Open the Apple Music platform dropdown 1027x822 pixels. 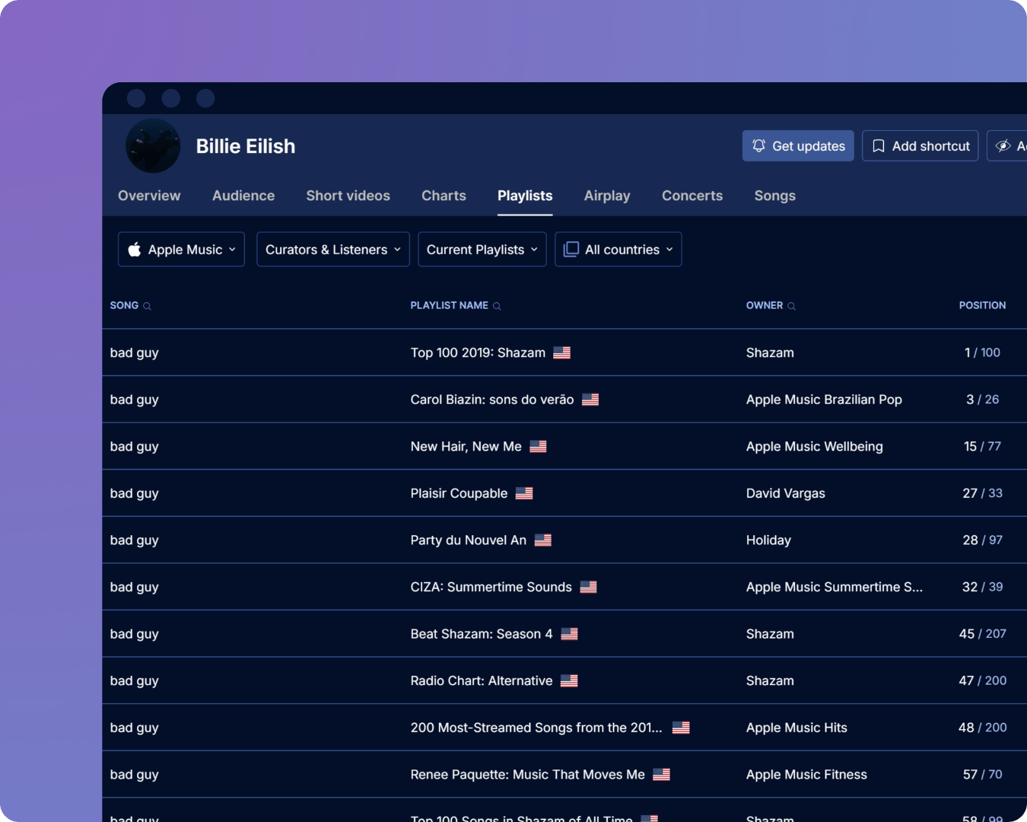[181, 249]
